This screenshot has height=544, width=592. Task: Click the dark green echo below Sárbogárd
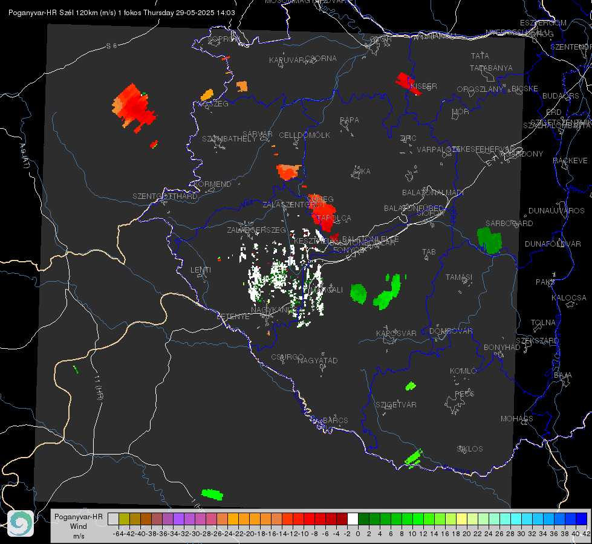(x=490, y=241)
